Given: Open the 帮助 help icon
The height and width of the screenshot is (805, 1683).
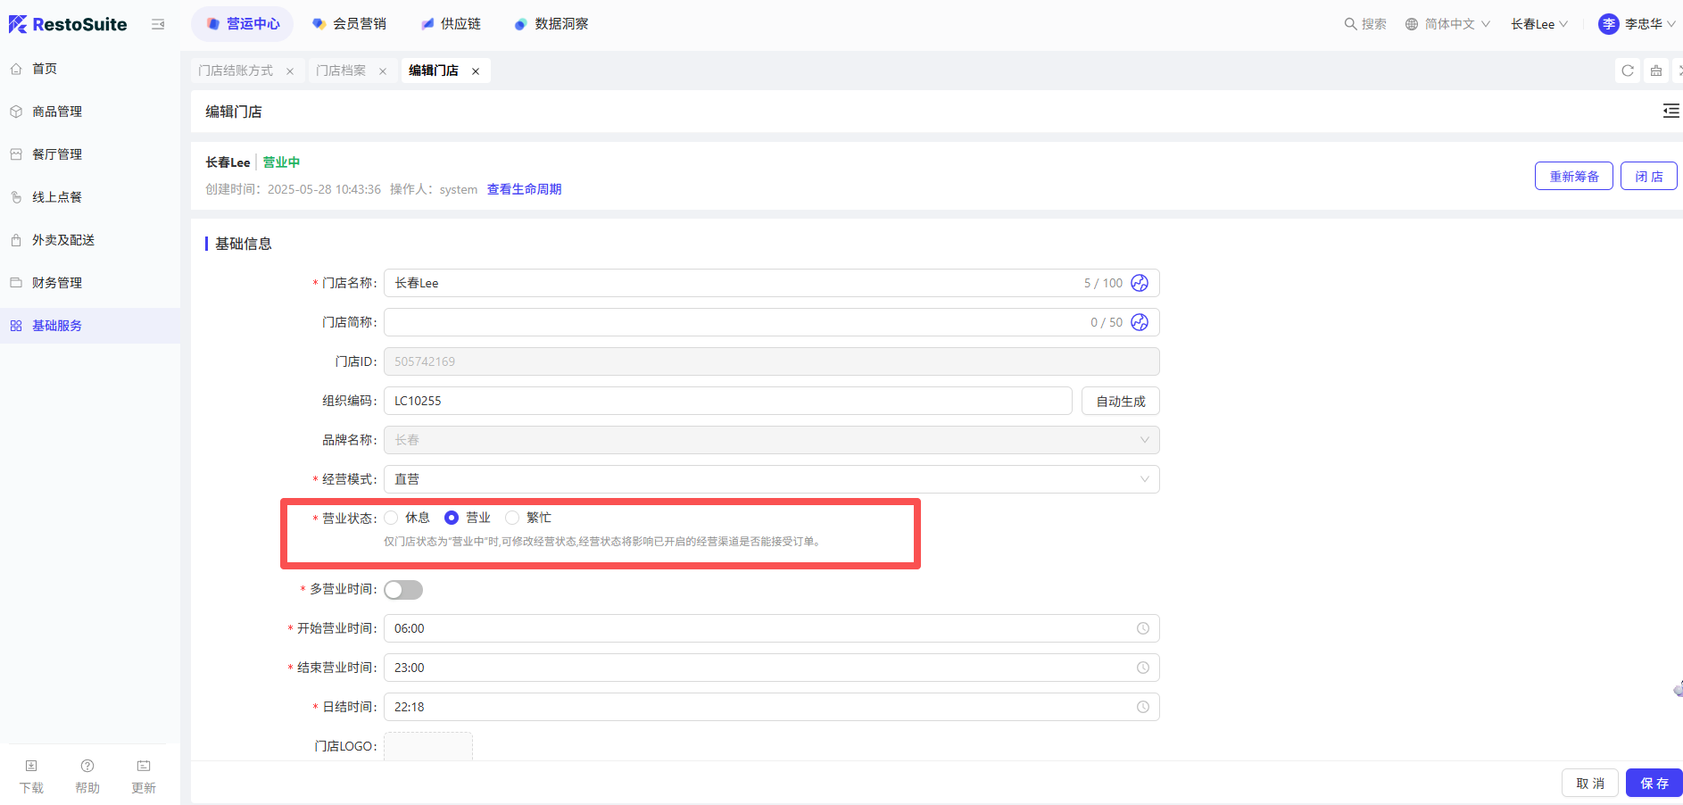Looking at the screenshot, I should tap(87, 767).
